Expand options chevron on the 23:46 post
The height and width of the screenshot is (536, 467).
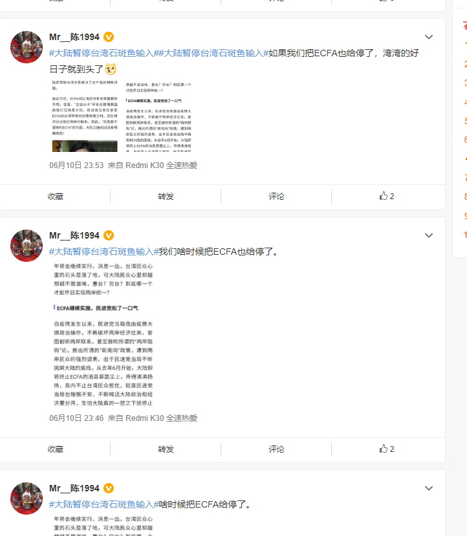[x=429, y=235]
